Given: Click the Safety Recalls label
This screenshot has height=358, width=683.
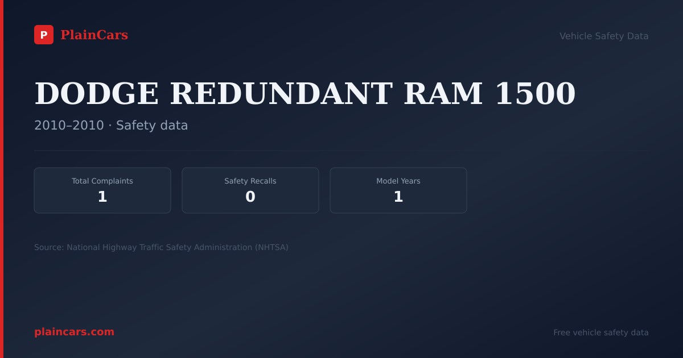Looking at the screenshot, I should click(x=250, y=181).
